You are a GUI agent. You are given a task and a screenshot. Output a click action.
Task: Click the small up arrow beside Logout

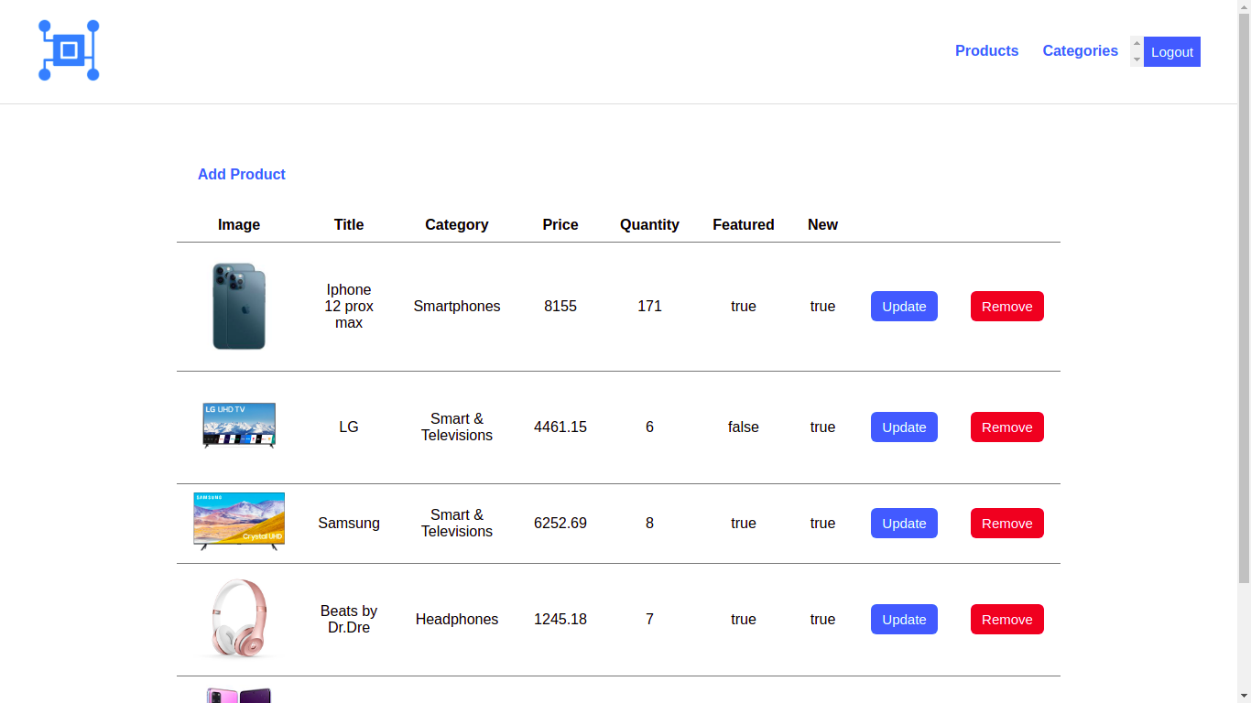(x=1137, y=43)
